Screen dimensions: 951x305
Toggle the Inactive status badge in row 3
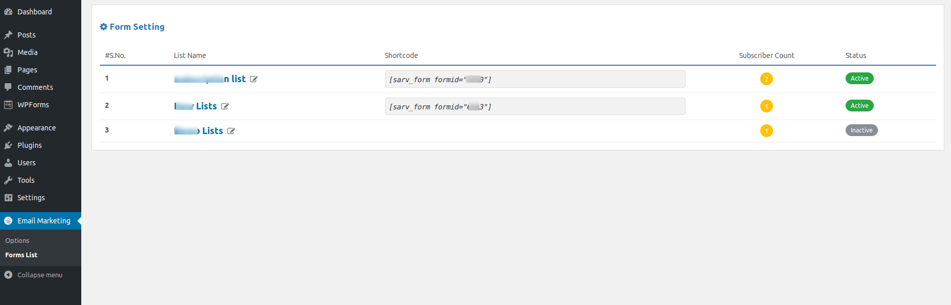[862, 130]
